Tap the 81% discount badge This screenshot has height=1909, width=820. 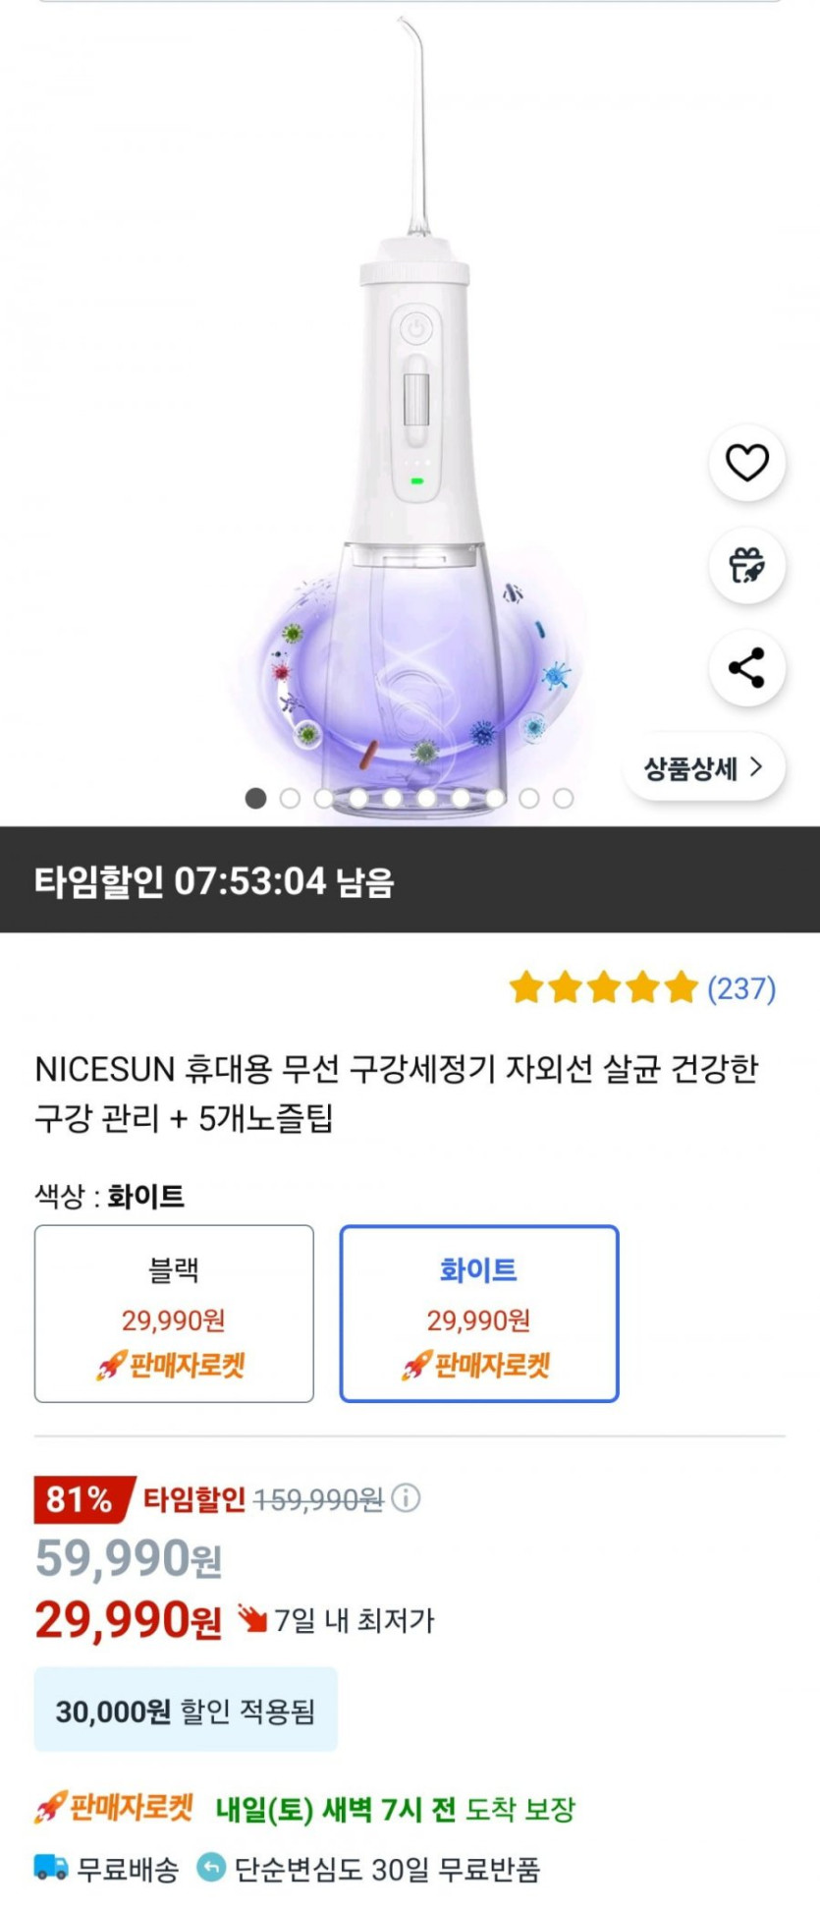coord(81,1499)
